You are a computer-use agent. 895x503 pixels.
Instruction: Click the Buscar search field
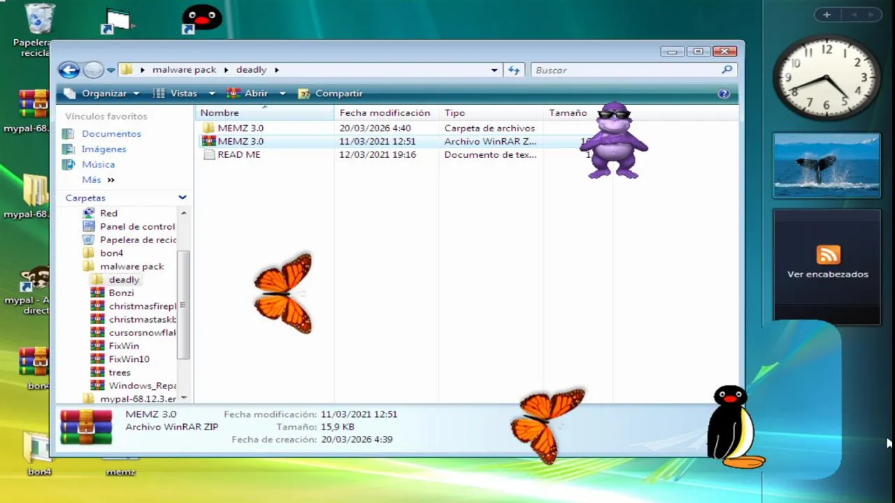coord(626,70)
